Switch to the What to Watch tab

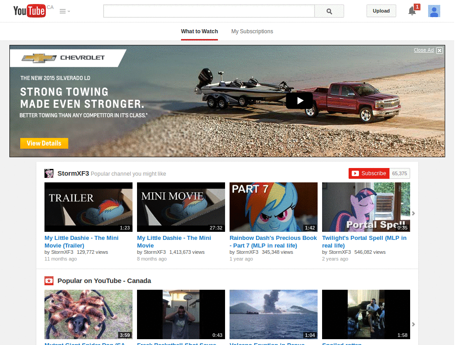[199, 31]
